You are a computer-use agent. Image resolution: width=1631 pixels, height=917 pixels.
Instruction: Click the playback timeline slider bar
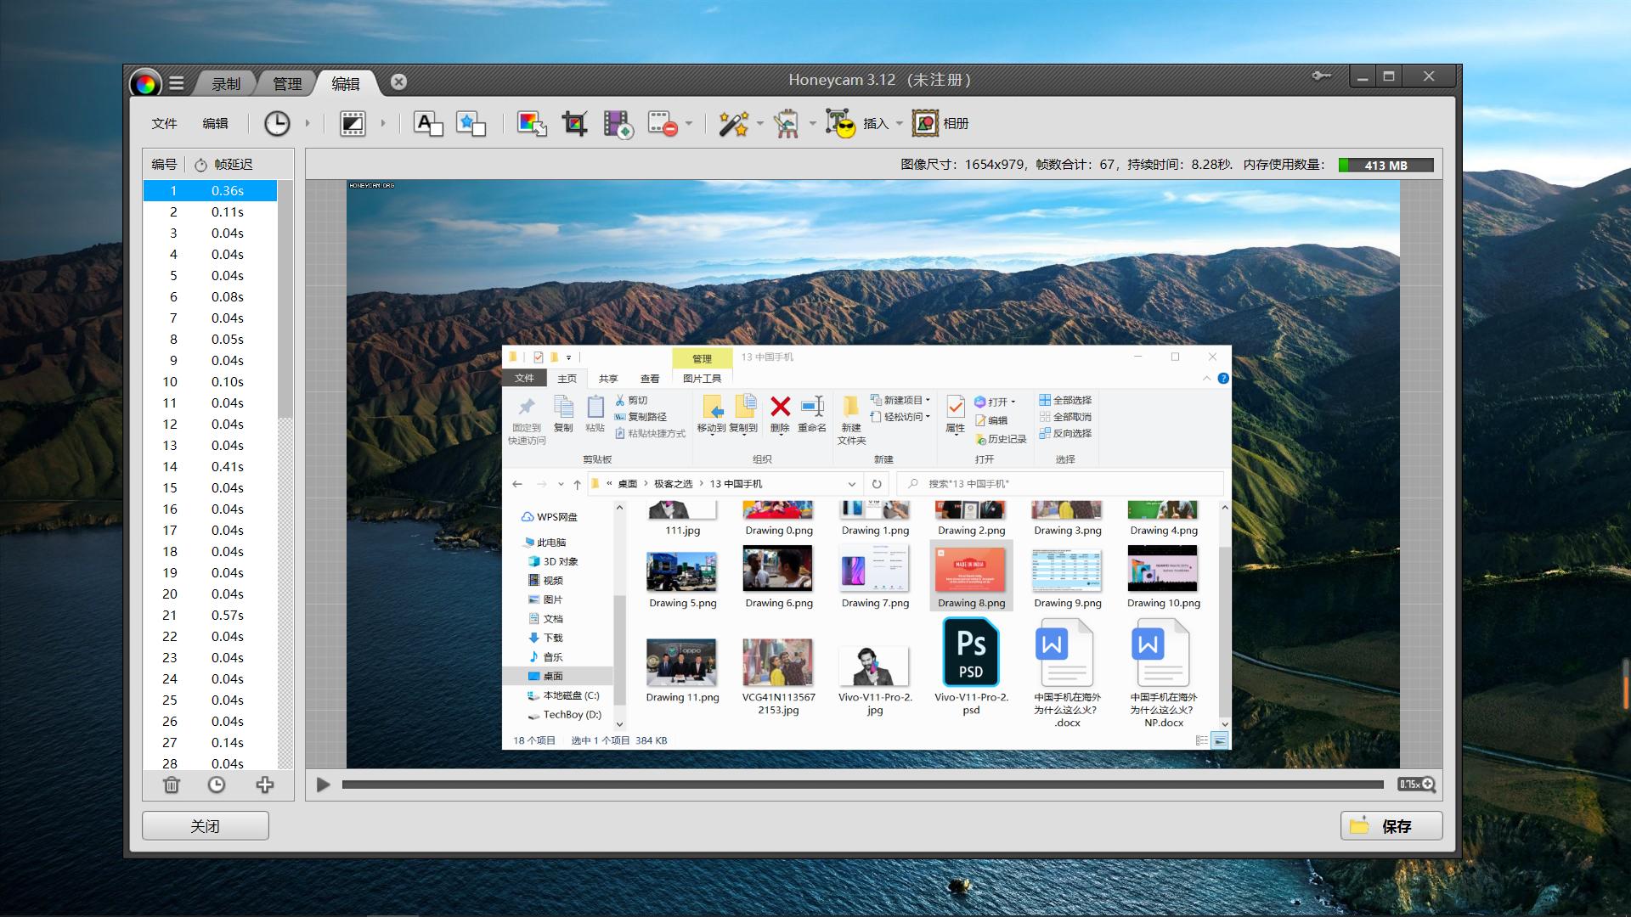click(862, 785)
